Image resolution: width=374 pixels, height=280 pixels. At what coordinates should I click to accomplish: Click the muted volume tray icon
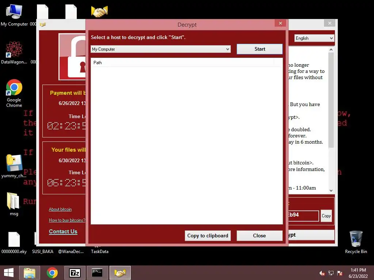click(322, 273)
